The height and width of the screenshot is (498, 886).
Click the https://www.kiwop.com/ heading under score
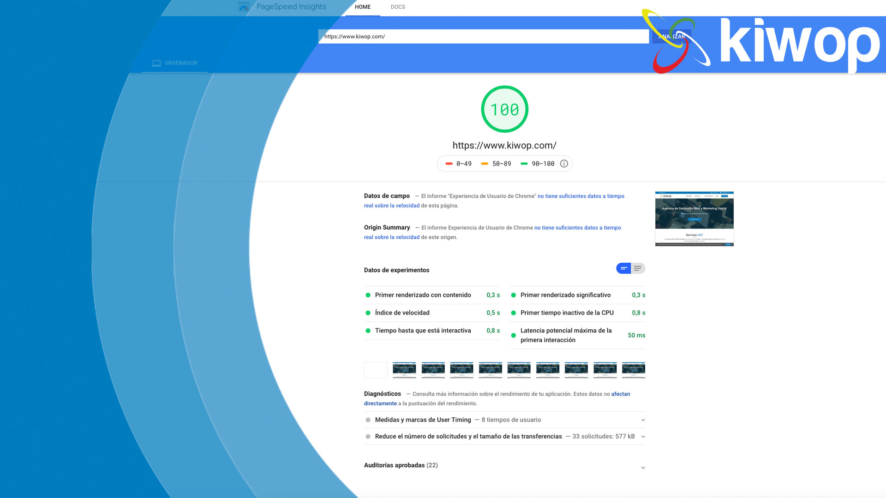coord(504,146)
